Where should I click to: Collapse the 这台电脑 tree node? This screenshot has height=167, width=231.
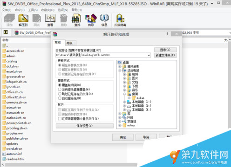[120, 71]
